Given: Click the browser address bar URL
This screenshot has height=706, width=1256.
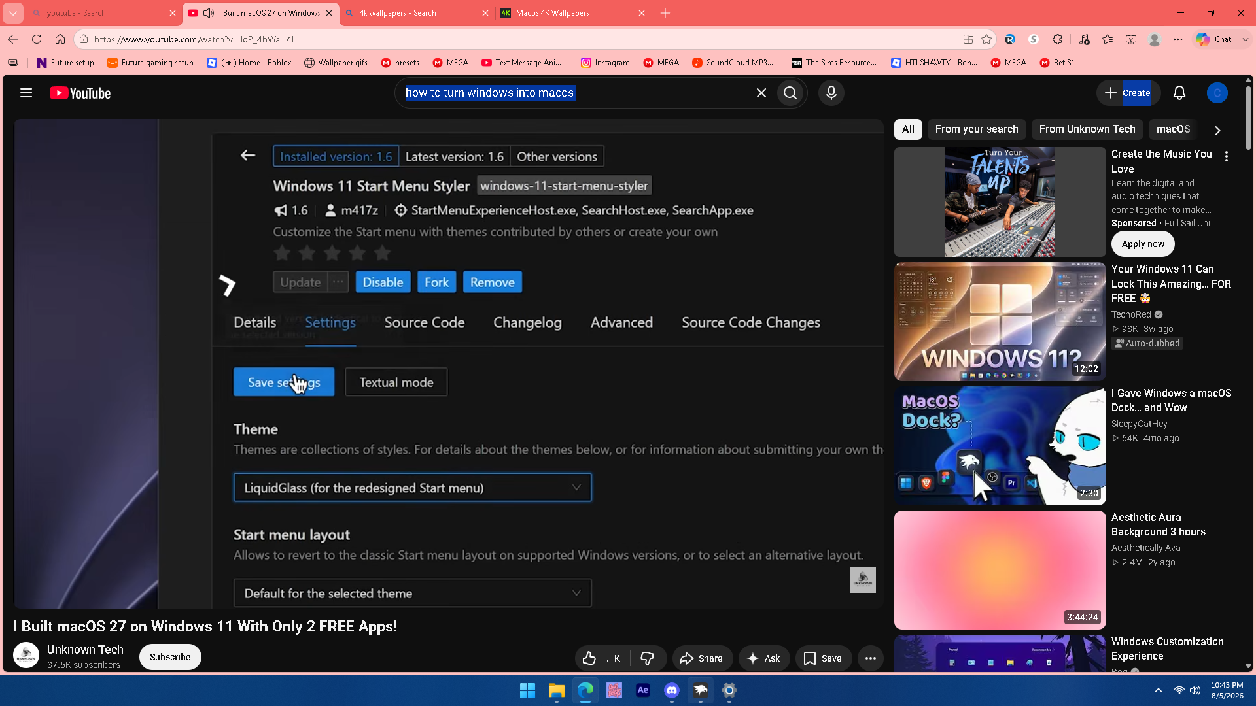Looking at the screenshot, I should coord(194,39).
